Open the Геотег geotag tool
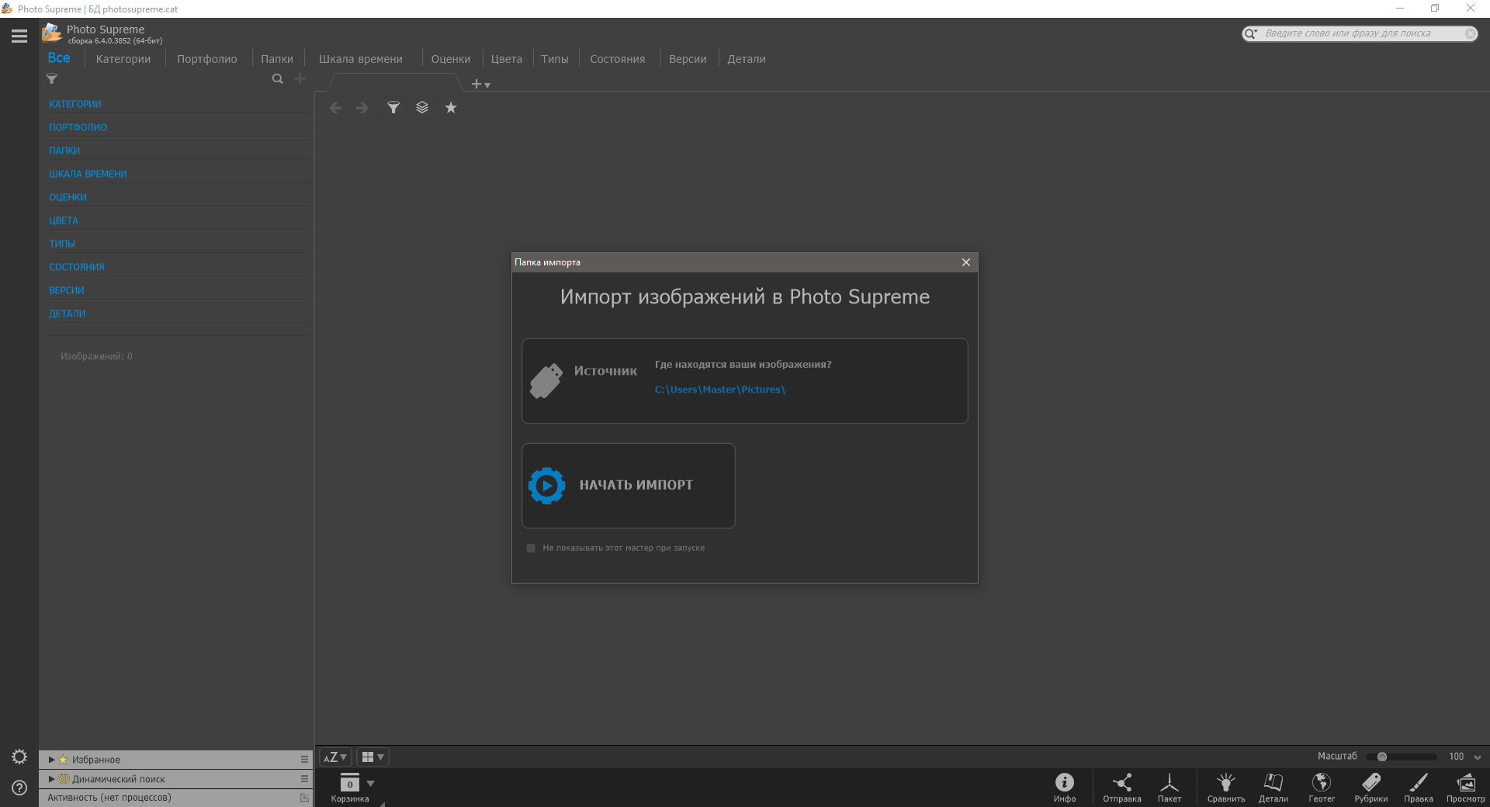The height and width of the screenshot is (807, 1490). (1322, 788)
